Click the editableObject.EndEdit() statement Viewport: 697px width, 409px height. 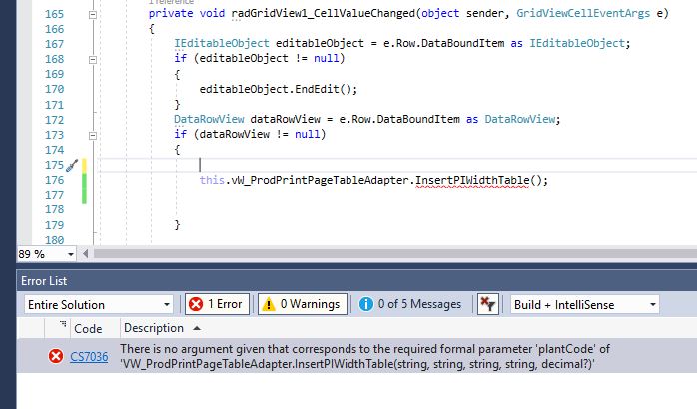279,89
